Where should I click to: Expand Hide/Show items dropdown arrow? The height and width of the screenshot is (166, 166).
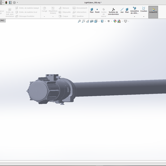coord(112,21)
